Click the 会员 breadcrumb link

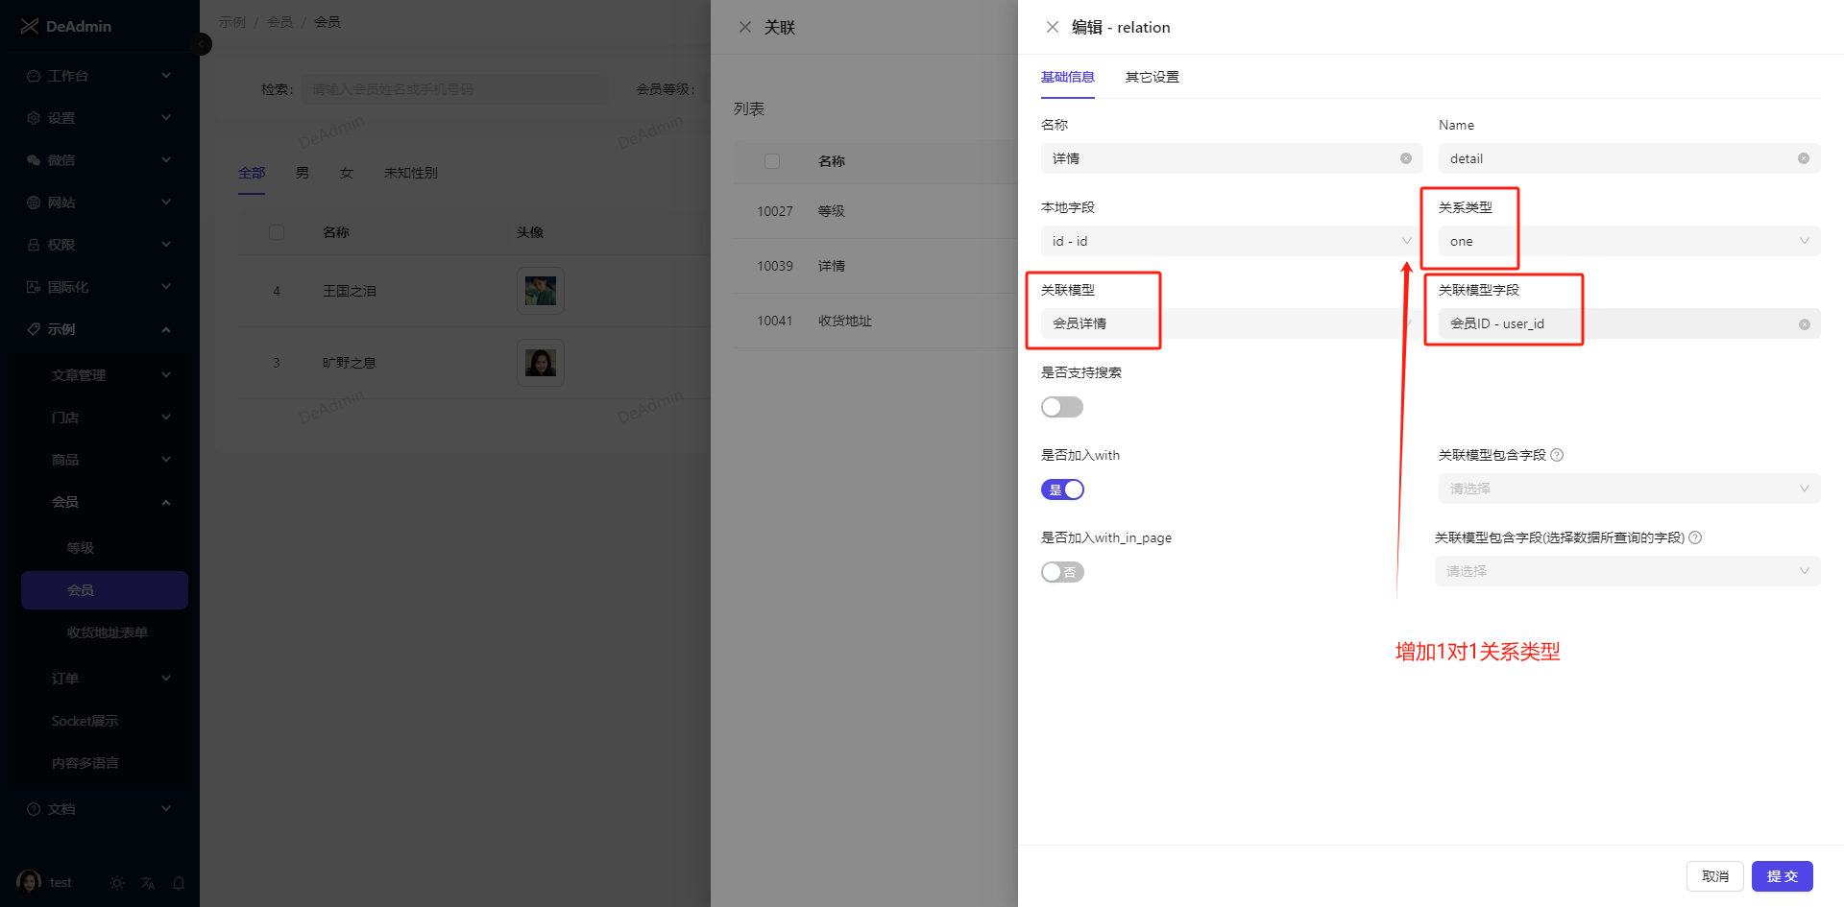click(279, 22)
